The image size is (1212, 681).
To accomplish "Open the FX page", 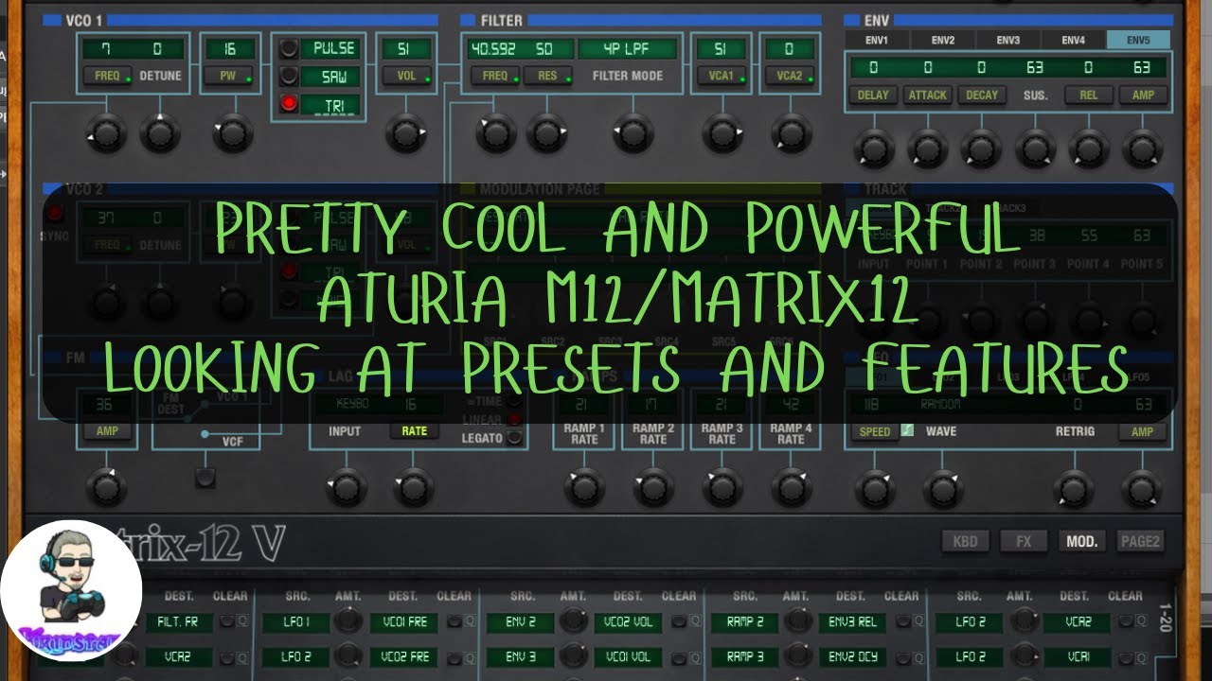I will coord(1024,541).
